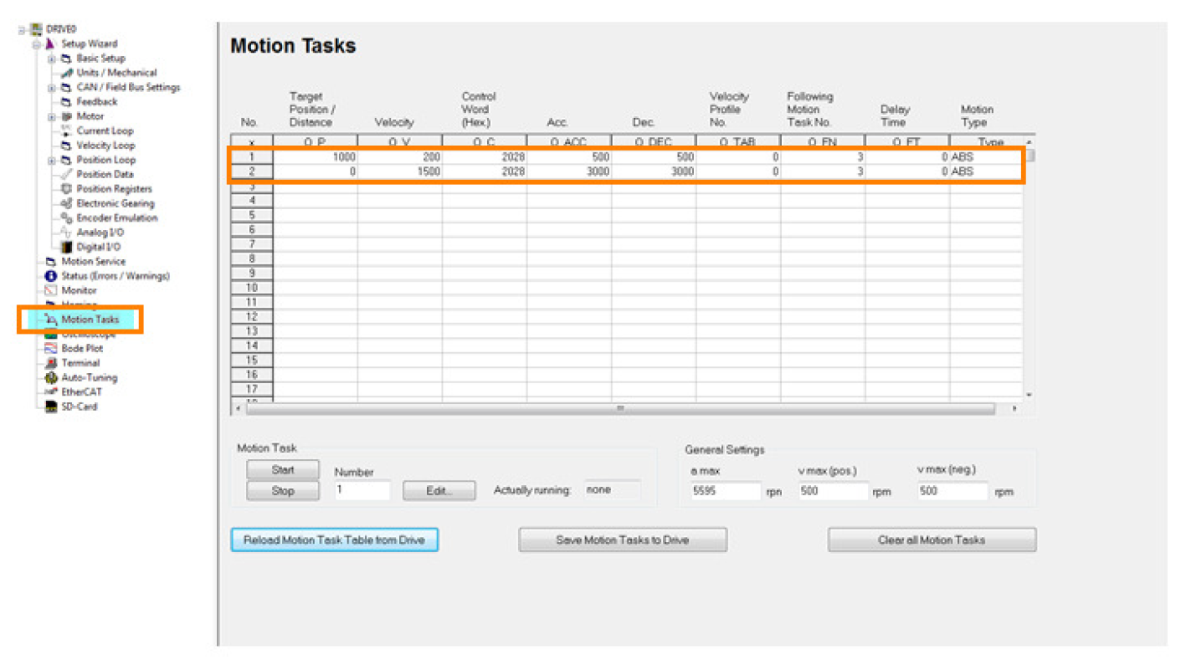Click velocity cell 1500 in row 2
1181x660 pixels.
click(400, 171)
